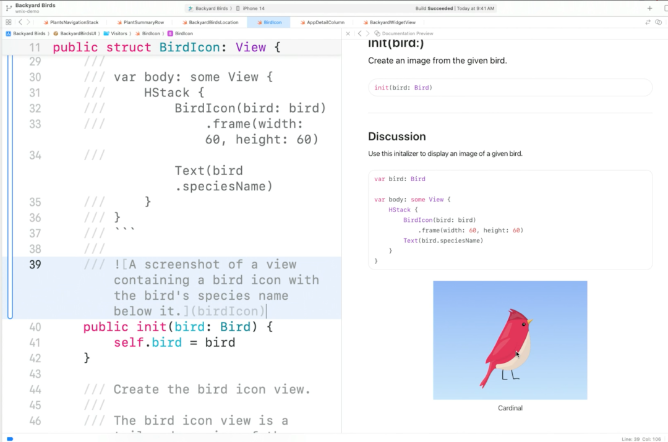Open the BackyardBirdsUI package breadcrumb
668x442 pixels.
(75, 33)
